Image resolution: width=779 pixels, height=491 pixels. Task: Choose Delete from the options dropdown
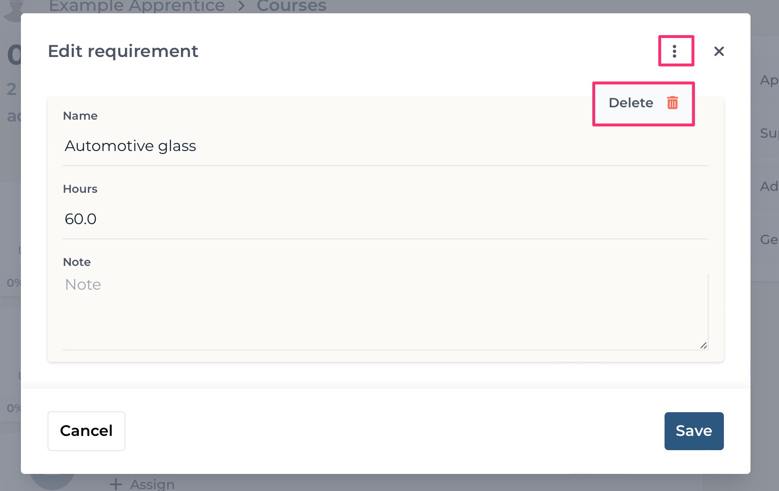(643, 103)
